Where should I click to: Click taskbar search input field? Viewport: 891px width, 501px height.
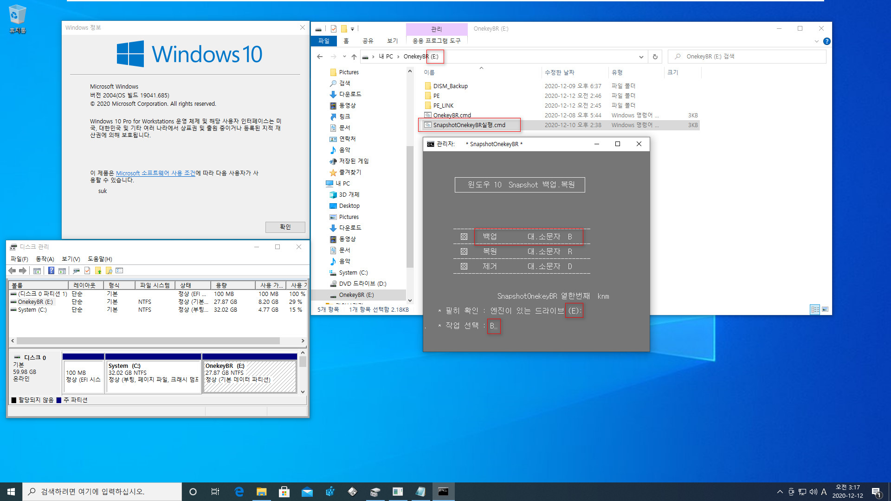coord(102,492)
